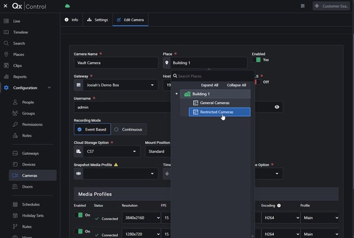
Task: Click the Camera Name field Vault Camera
Action: tap(116, 63)
